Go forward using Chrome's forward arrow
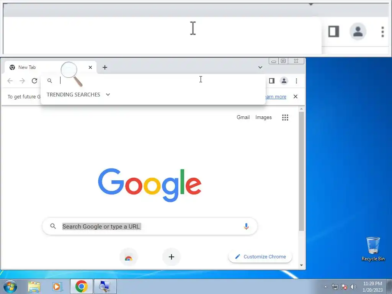Screen dimensions: 392x294 pyautogui.click(x=22, y=81)
